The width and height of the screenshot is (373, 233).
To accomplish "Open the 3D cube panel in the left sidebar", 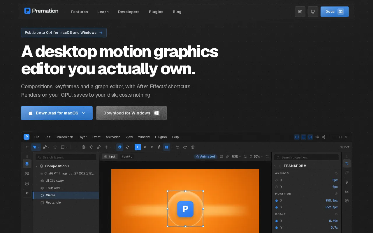I will (x=27, y=183).
